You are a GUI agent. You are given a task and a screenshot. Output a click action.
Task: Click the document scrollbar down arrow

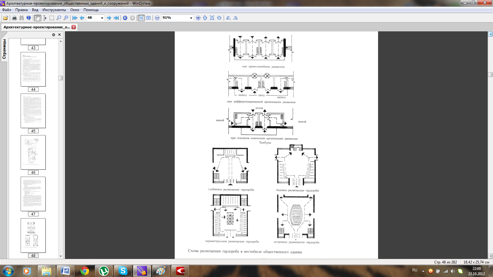[490, 256]
